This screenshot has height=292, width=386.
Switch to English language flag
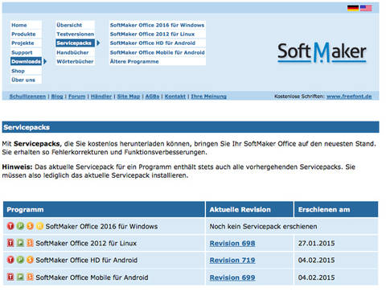(x=366, y=8)
